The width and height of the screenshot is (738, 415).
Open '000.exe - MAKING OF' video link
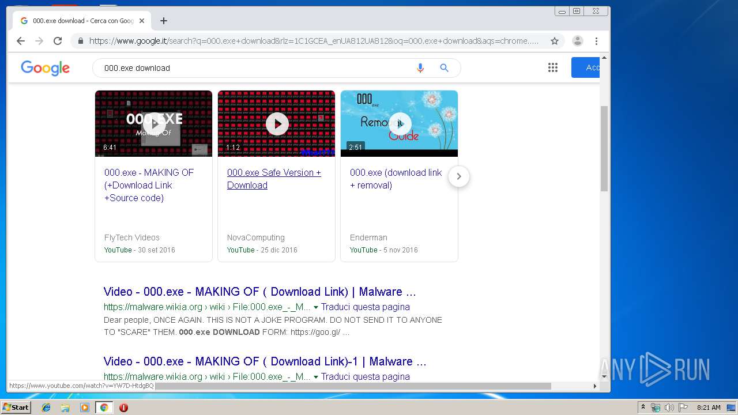tap(149, 185)
